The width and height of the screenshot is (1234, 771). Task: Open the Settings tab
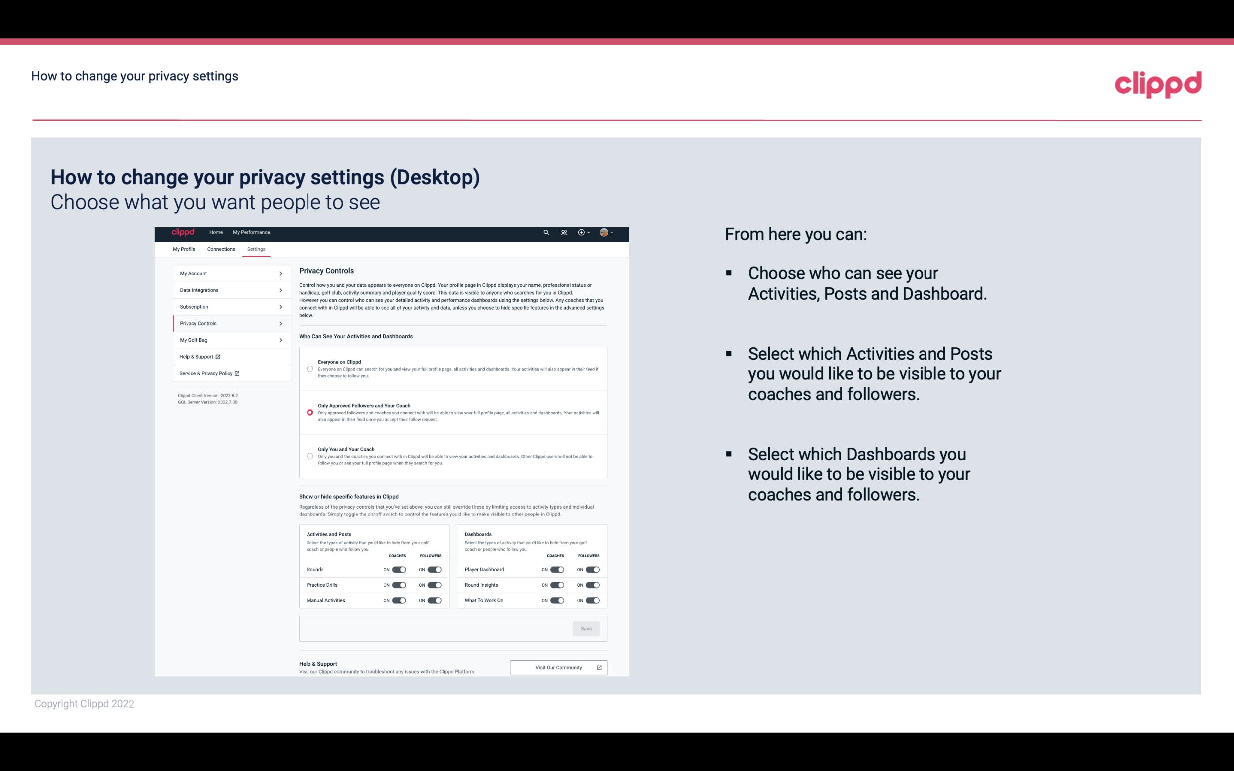click(x=256, y=249)
